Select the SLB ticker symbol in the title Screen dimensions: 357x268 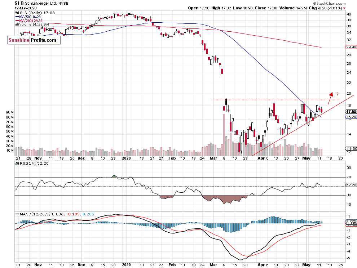click(19, 3)
